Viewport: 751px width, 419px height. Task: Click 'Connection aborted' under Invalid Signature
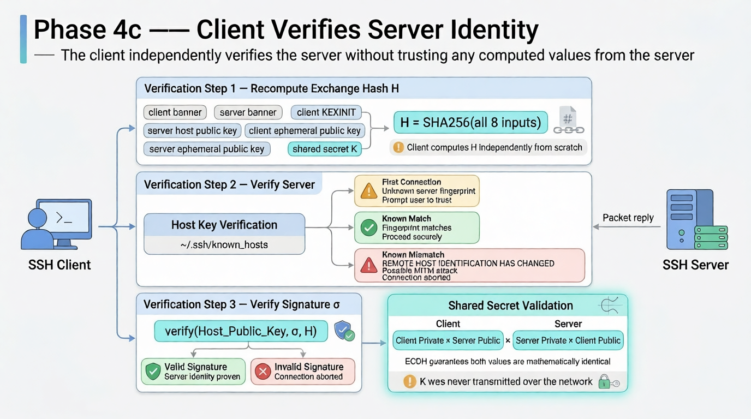tap(308, 376)
